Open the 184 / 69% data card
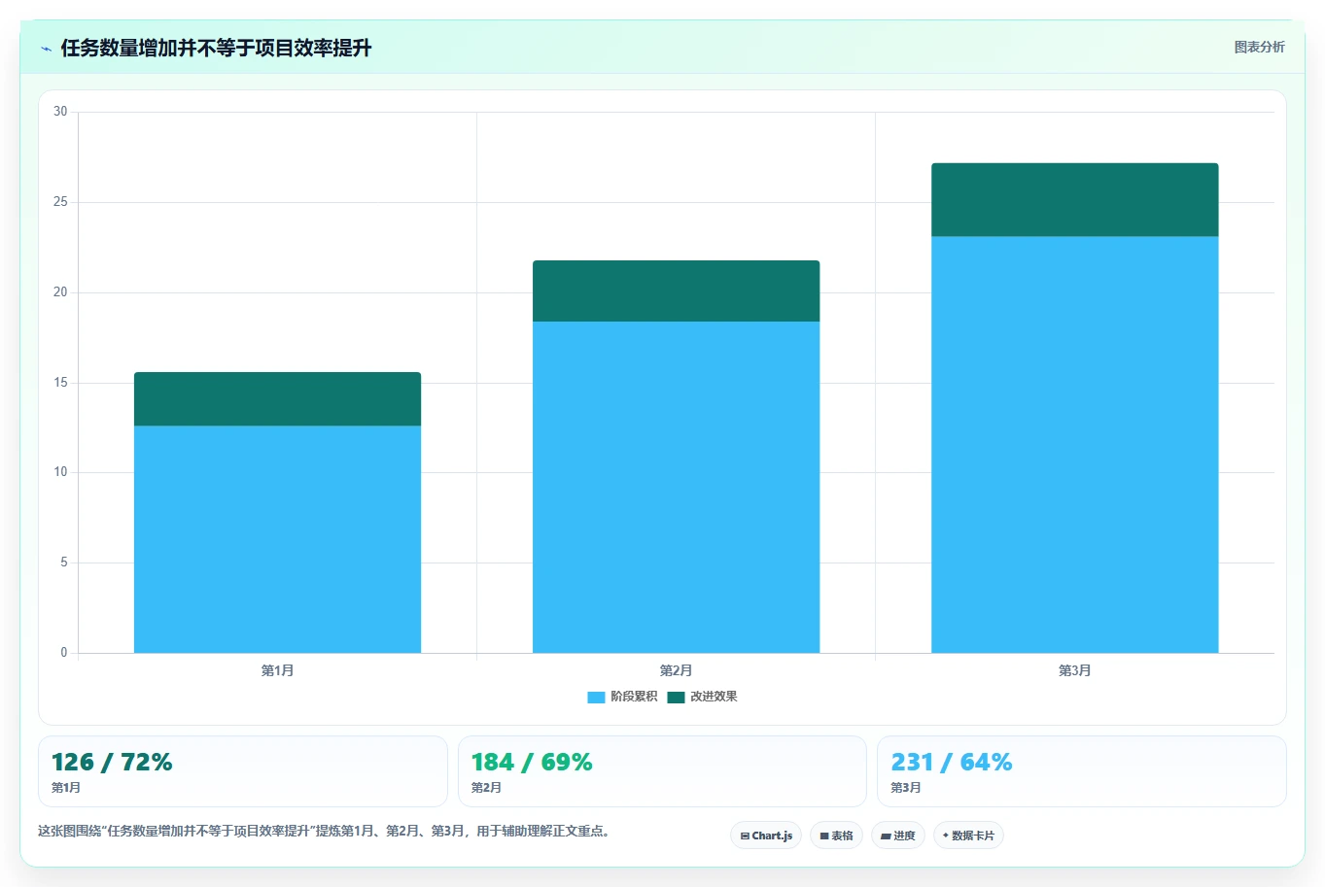Viewport: 1325px width, 887px height. 662,771
